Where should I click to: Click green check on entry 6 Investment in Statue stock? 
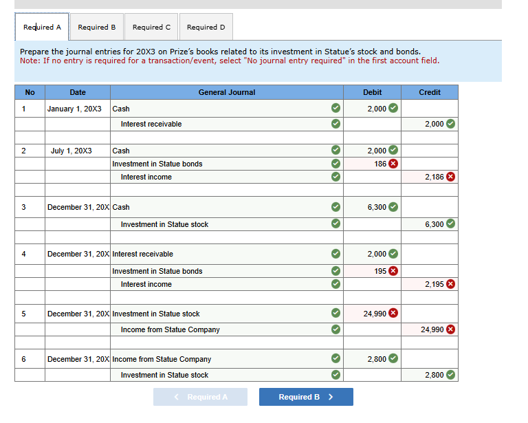335,374
